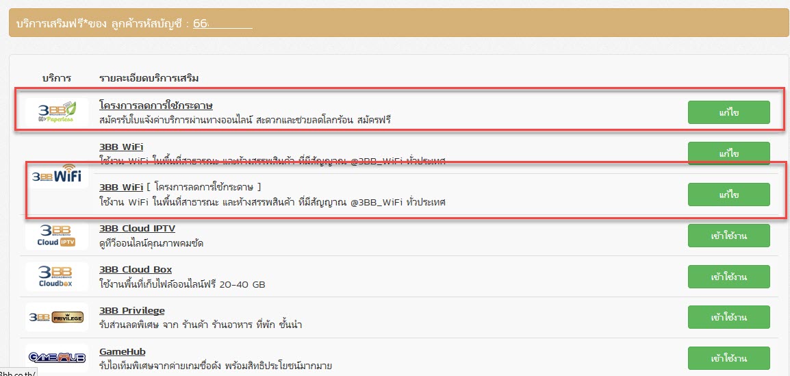Viewport: 790px width, 376px height.
Task: Open the 3BB Privilege link
Action: point(132,310)
